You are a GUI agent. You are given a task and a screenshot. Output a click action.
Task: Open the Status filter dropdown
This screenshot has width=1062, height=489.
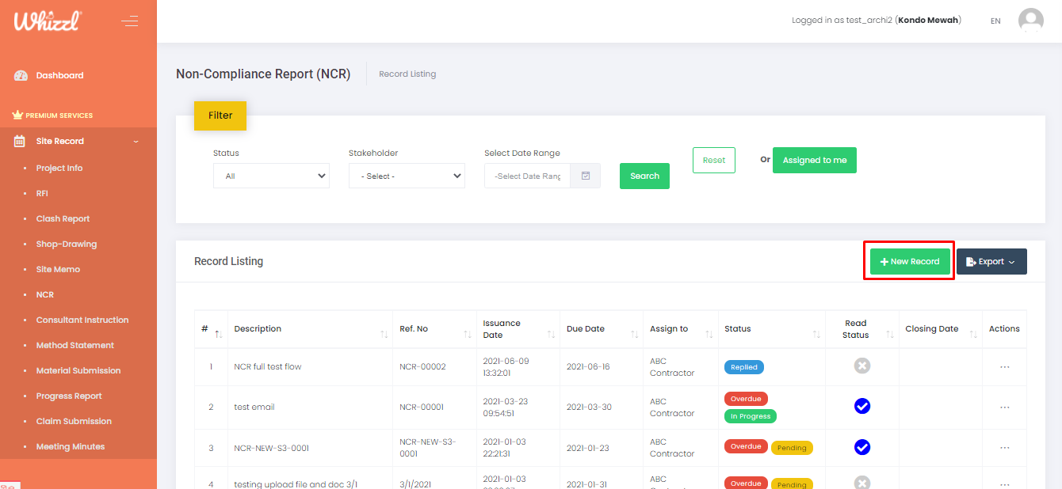[271, 176]
